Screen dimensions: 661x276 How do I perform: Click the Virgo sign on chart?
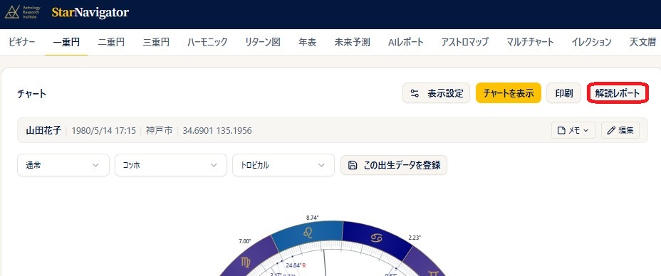point(245,262)
